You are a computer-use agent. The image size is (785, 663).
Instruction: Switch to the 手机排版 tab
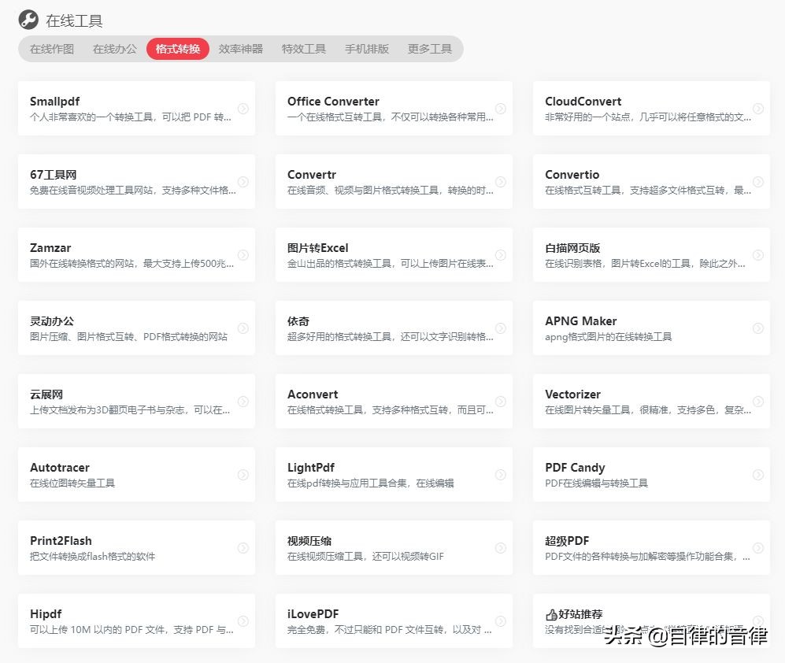coord(367,49)
